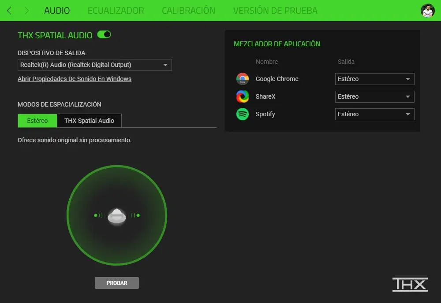This screenshot has width=441, height=303.
Task: Click the ShareX app icon
Action: pyautogui.click(x=243, y=96)
